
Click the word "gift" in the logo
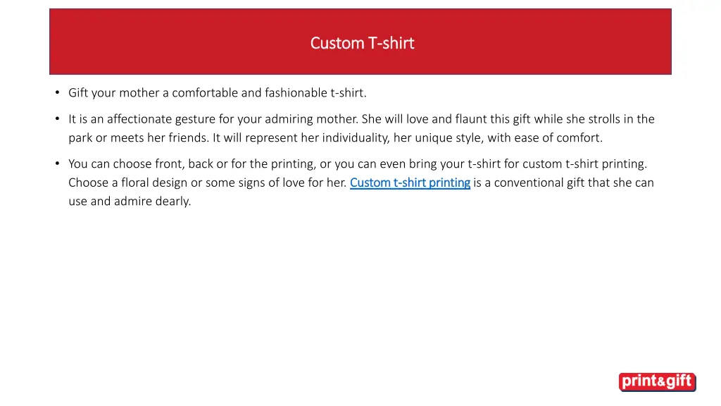pyautogui.click(x=678, y=382)
